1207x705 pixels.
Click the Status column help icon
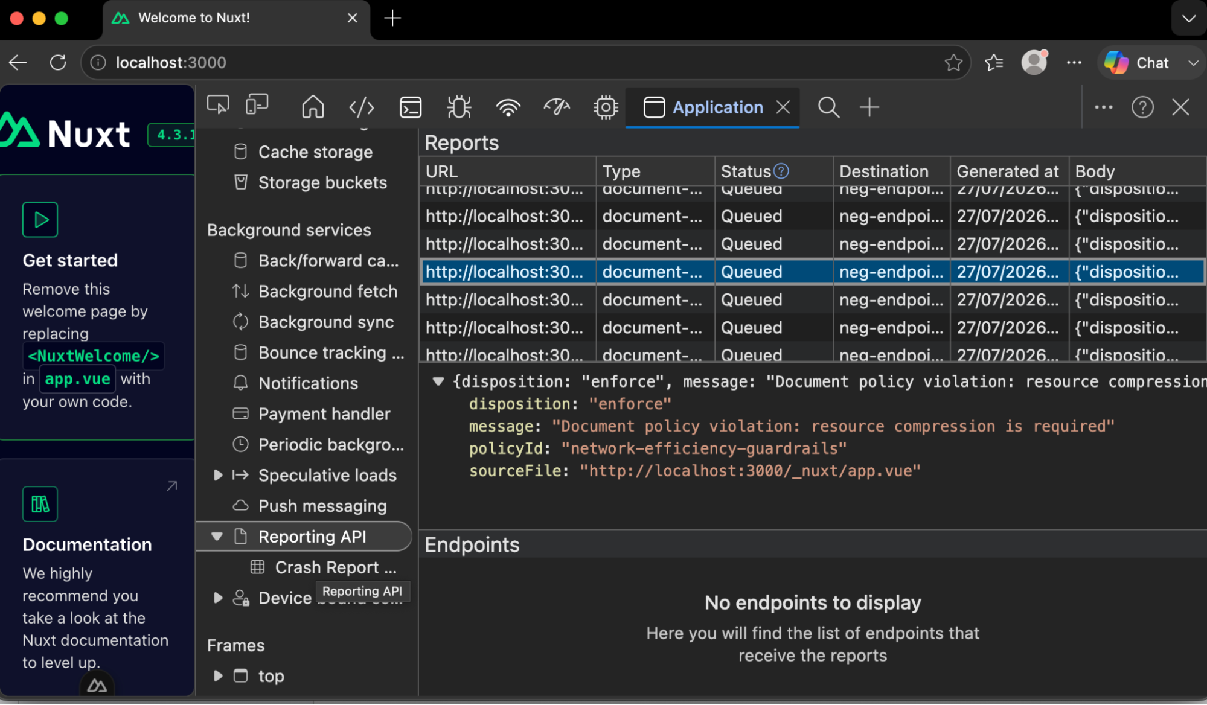(781, 171)
